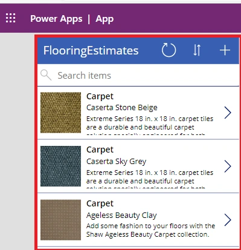Click Carpet heading above Caserta Stone Beige

pos(100,96)
